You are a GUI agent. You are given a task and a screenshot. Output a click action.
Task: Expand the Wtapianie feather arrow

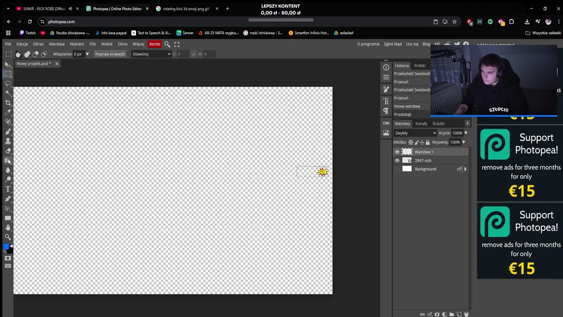(x=87, y=54)
